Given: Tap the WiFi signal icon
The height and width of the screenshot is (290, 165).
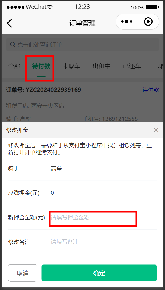Looking at the screenshot, I should click(49, 7).
